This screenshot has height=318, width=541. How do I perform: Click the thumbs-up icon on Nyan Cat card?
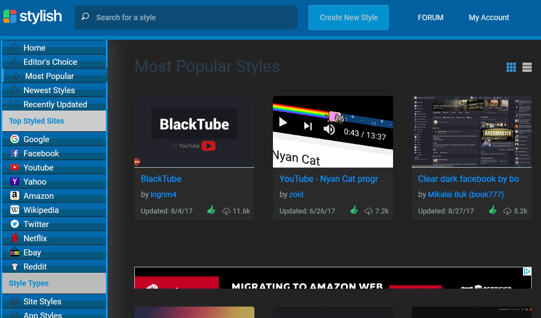click(354, 210)
